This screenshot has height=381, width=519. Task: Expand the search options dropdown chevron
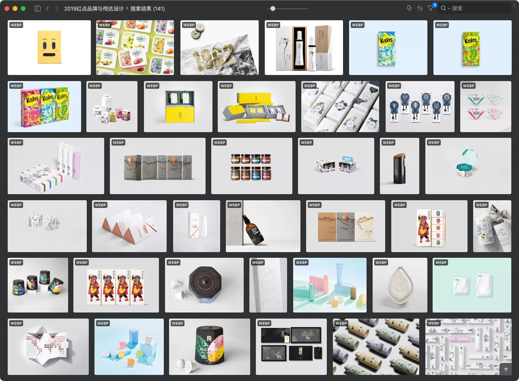tap(449, 9)
